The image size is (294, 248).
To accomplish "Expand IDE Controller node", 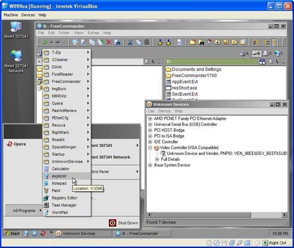I will [x=150, y=142].
